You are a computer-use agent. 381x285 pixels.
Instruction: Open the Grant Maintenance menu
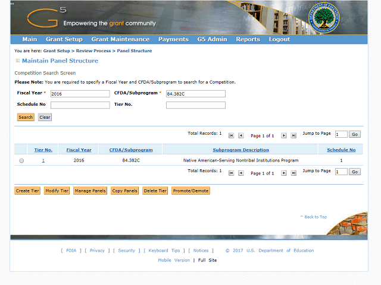(120, 39)
